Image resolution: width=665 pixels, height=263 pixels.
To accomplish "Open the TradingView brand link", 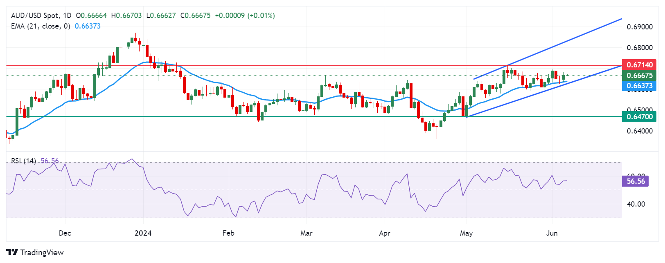I will tap(35, 252).
